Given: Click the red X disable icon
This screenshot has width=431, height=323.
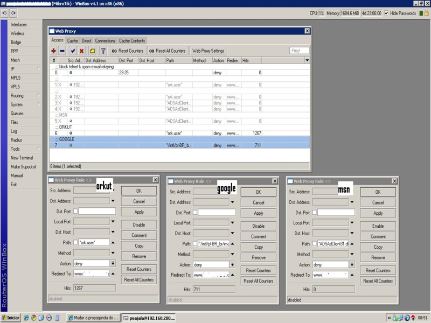Looking at the screenshot, I should tap(82, 51).
